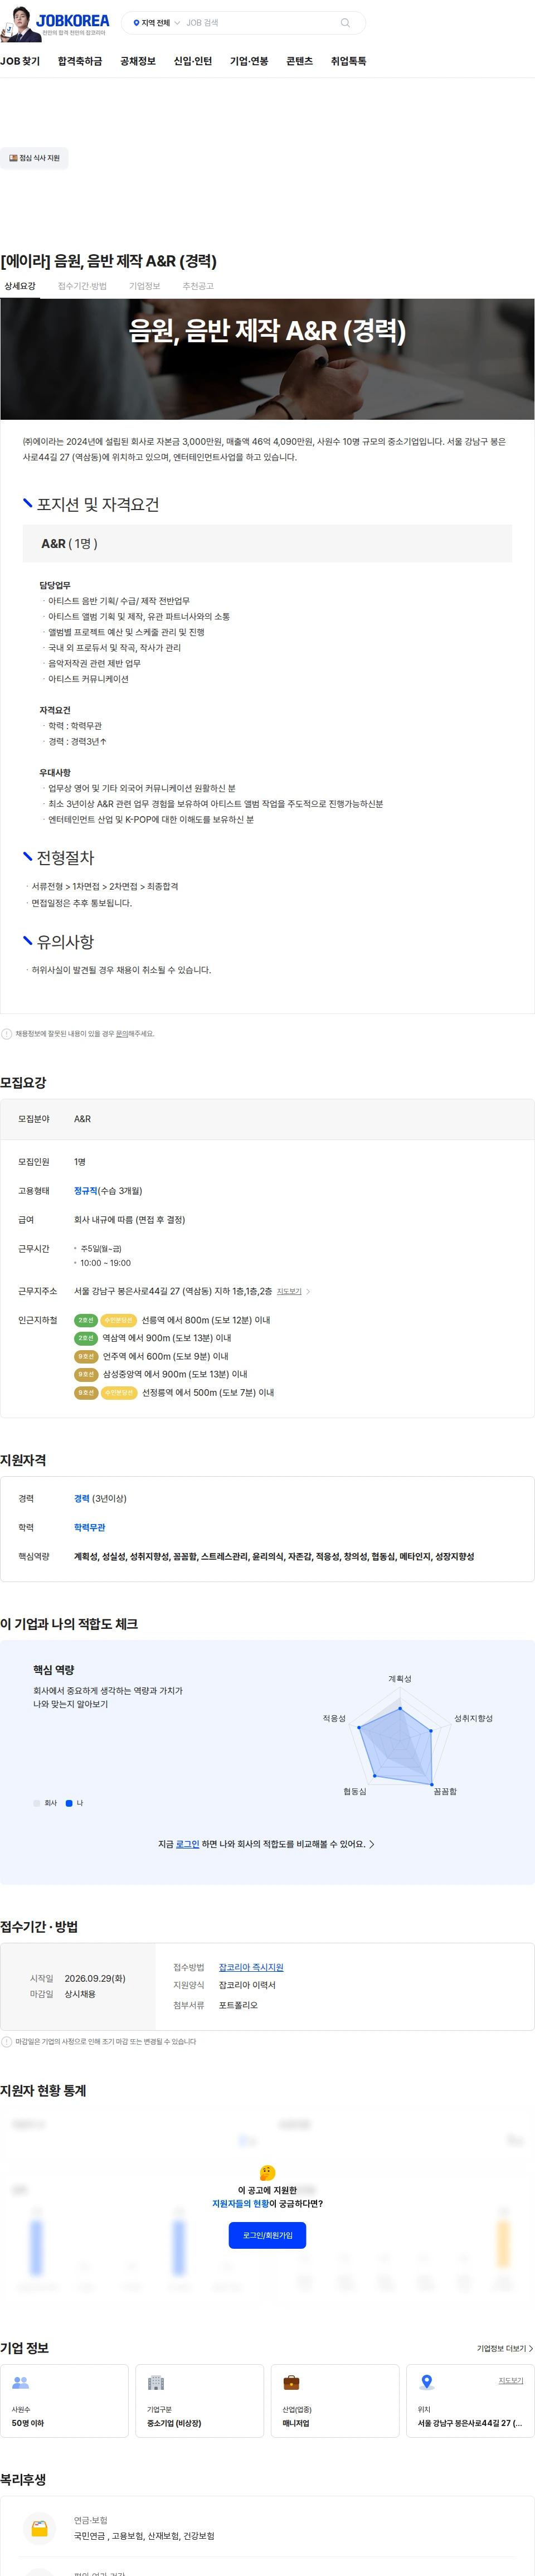
Task: Click the 수인분당선 badge for 선정릉역
Action: (x=119, y=1392)
